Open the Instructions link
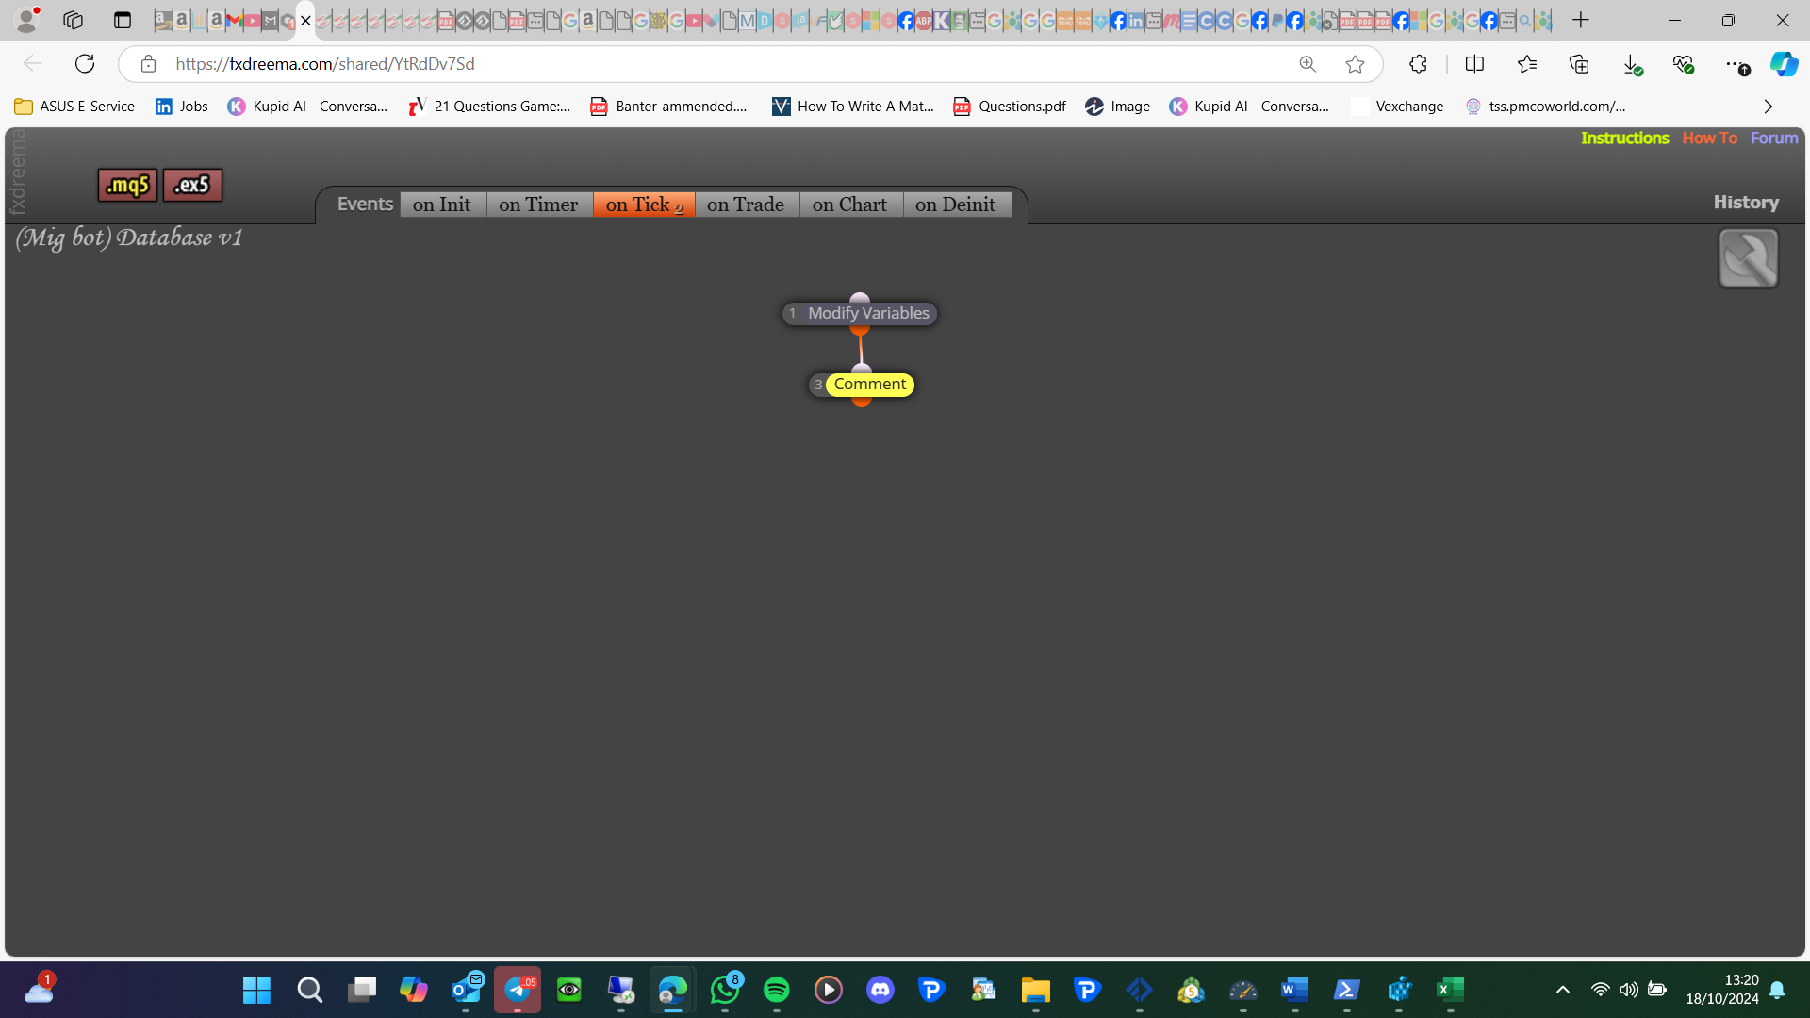The height and width of the screenshot is (1018, 1810). pyautogui.click(x=1624, y=138)
